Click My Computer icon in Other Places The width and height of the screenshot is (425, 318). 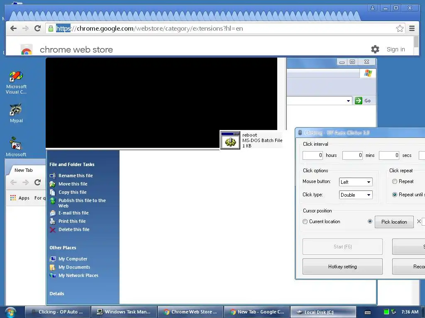tap(53, 259)
